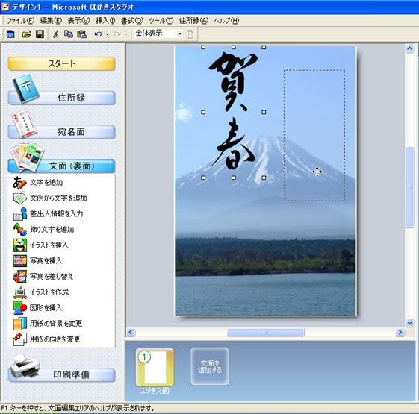Select 文字を追加 text tool icon
The width and height of the screenshot is (419, 414).
pyautogui.click(x=19, y=183)
